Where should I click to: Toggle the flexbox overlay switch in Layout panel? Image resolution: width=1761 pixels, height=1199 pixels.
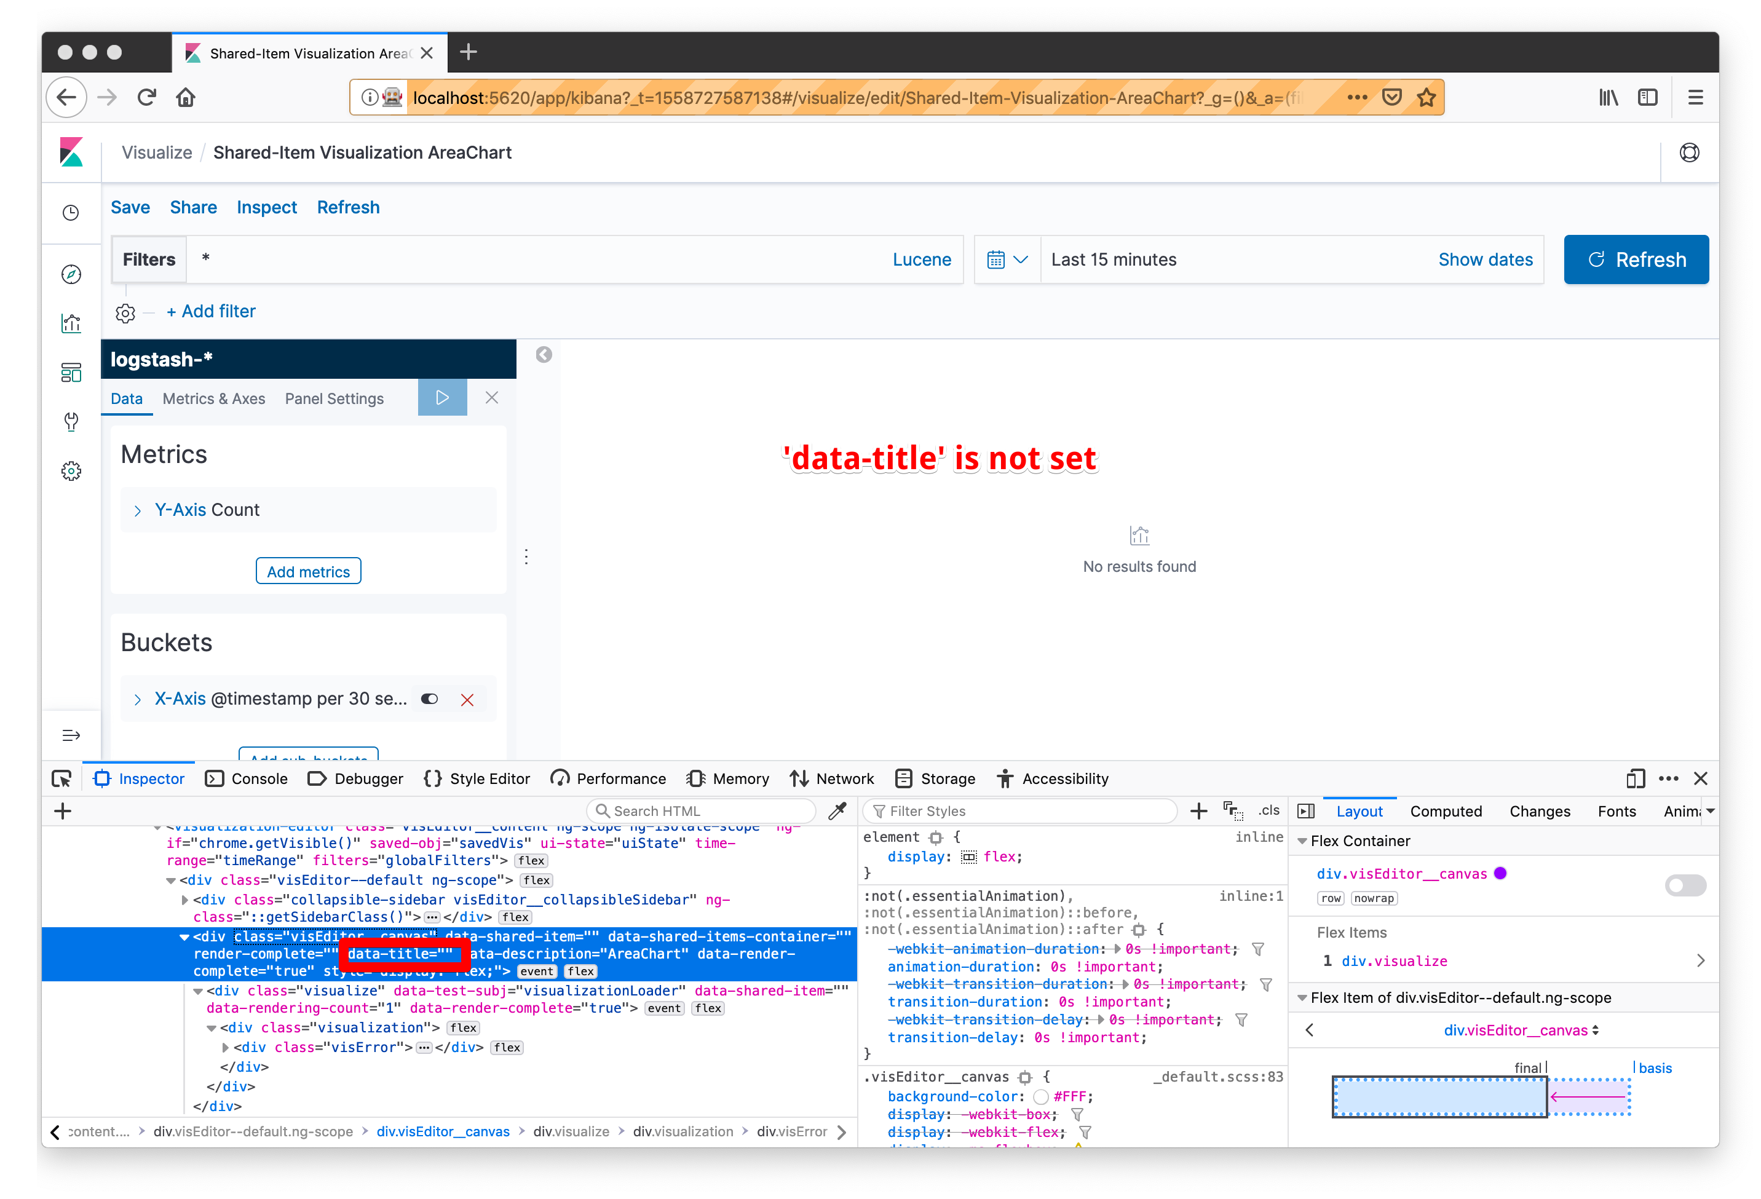pyautogui.click(x=1685, y=885)
